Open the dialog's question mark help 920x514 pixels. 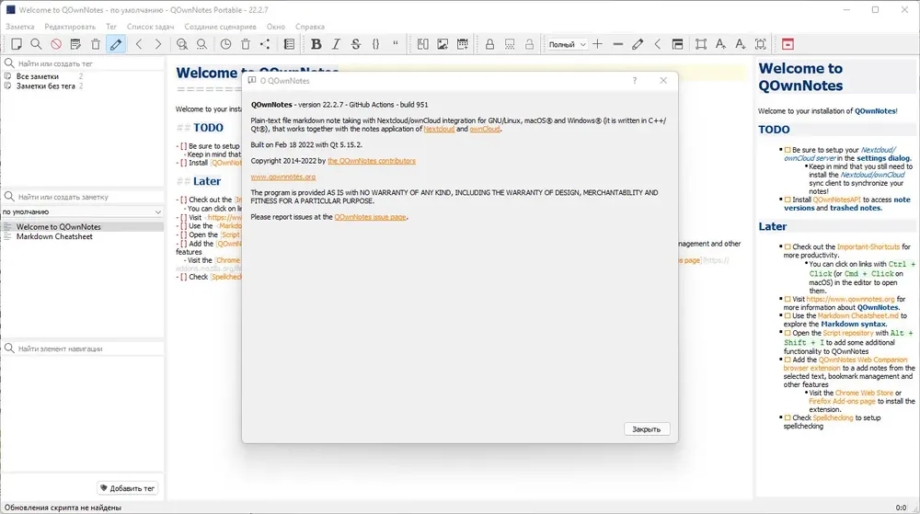[x=634, y=80]
